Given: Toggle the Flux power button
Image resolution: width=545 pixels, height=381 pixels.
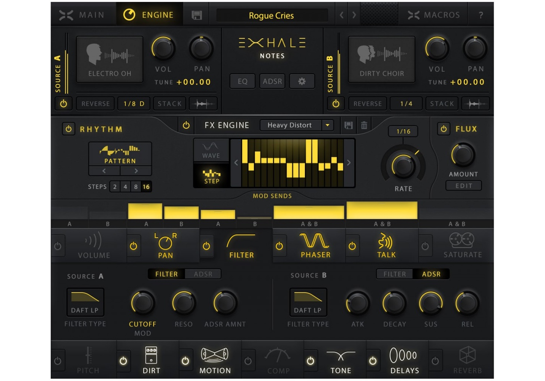Looking at the screenshot, I should [x=444, y=129].
